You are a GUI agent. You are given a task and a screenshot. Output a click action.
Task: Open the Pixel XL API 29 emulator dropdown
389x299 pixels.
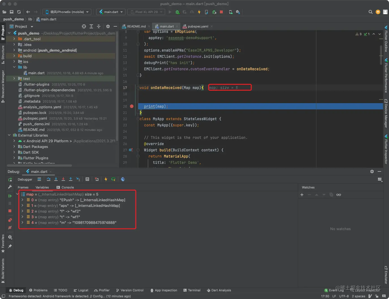coord(146,12)
